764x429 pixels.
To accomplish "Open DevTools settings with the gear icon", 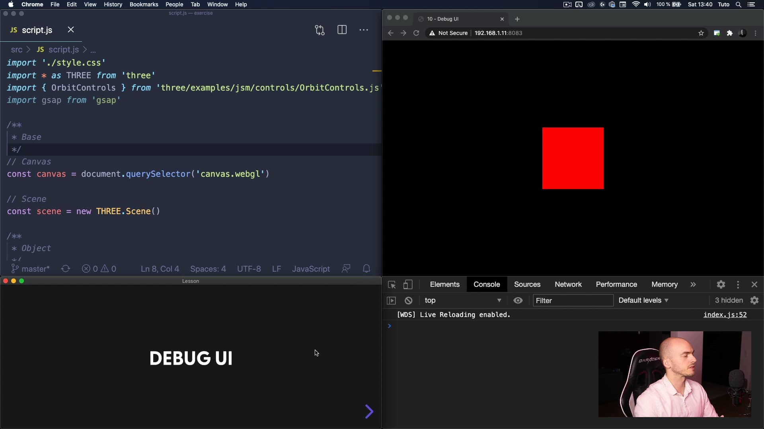I will click(721, 284).
